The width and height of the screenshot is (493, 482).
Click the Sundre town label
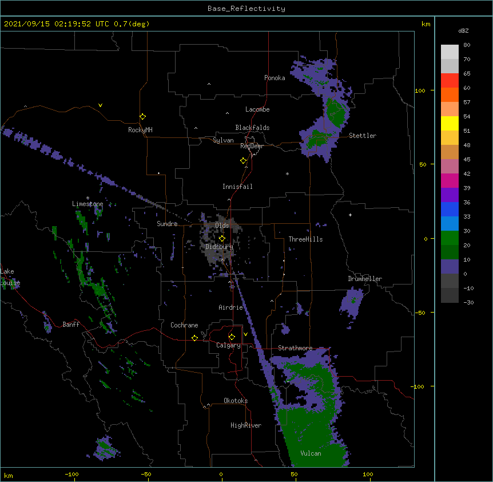[167, 224]
